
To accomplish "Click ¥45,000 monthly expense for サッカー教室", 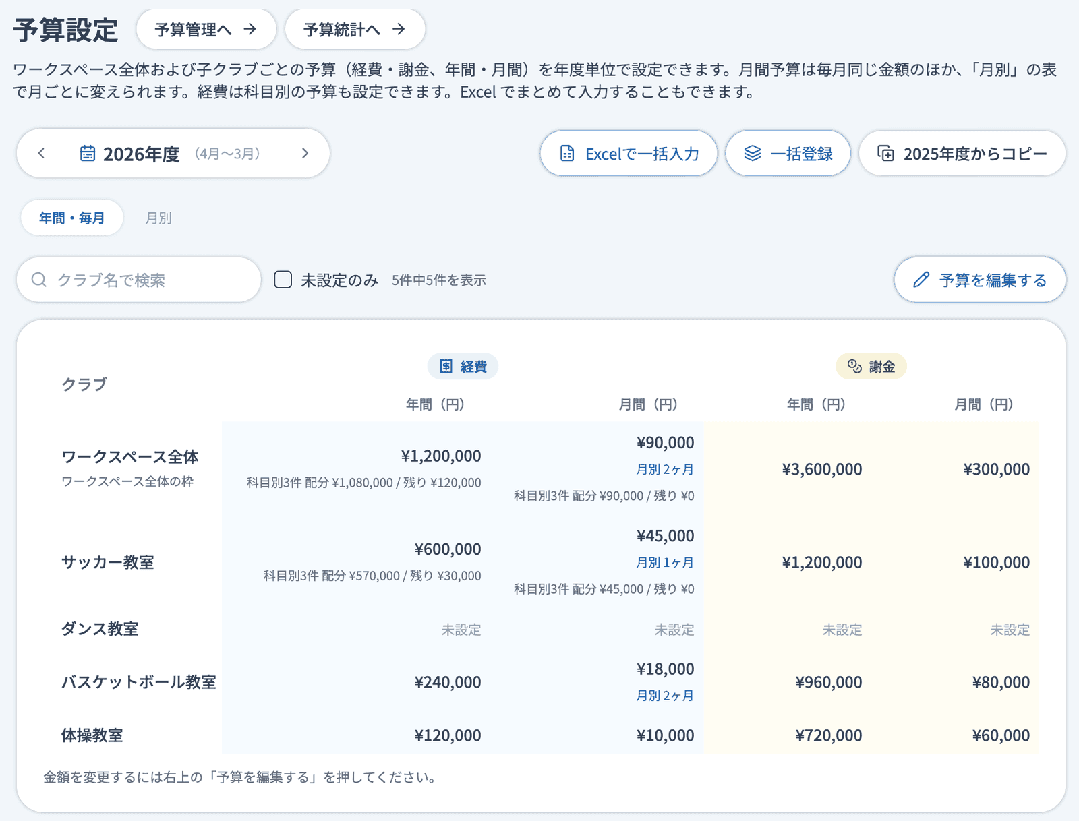I will point(666,536).
